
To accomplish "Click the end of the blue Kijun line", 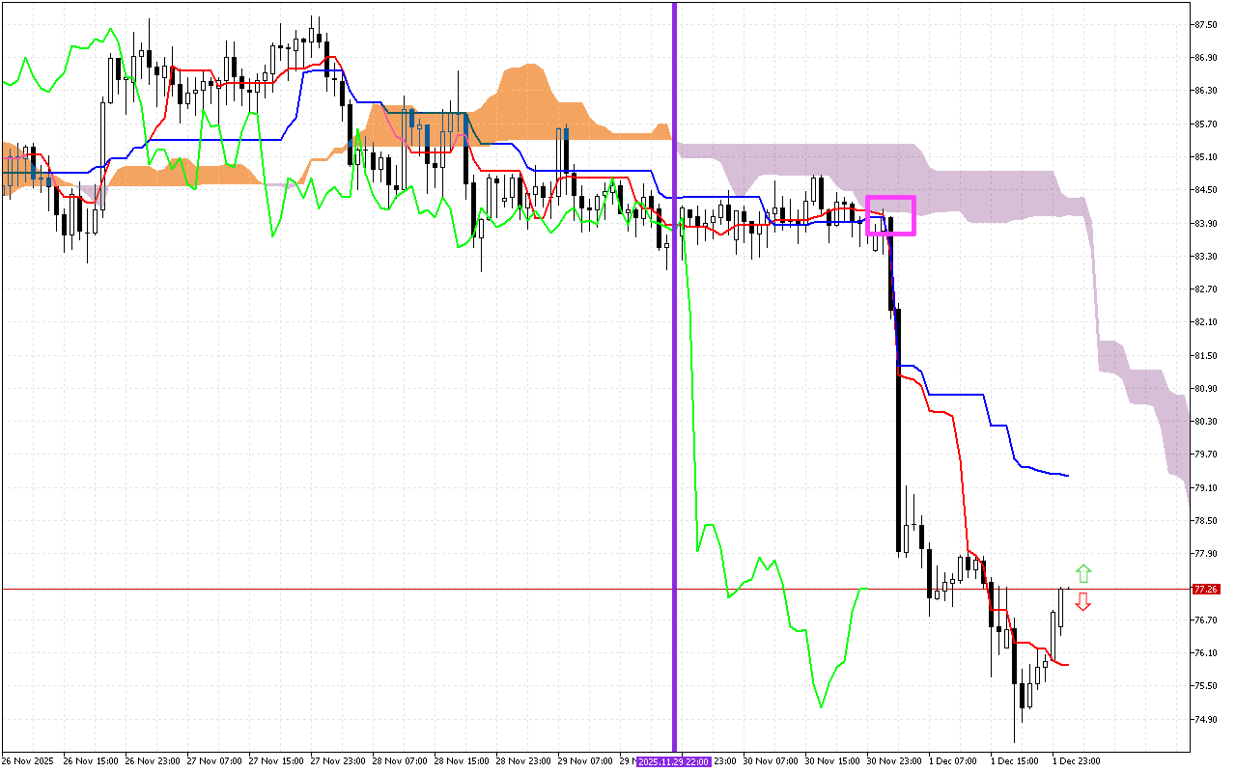I will pos(1066,475).
